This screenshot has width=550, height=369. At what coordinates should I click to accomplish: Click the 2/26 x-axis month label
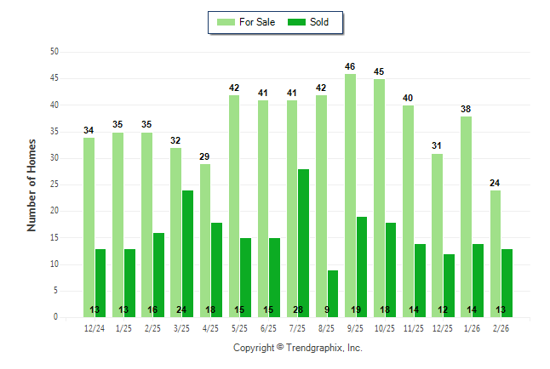pos(501,328)
